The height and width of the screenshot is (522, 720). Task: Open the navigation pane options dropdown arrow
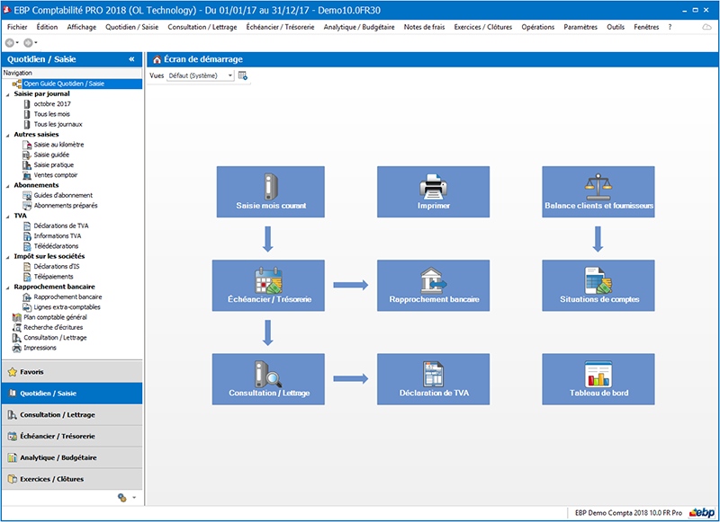134,498
